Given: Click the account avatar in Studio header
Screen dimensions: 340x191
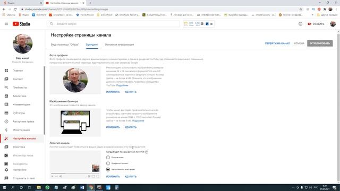Looking at the screenshot, I should [333, 24].
